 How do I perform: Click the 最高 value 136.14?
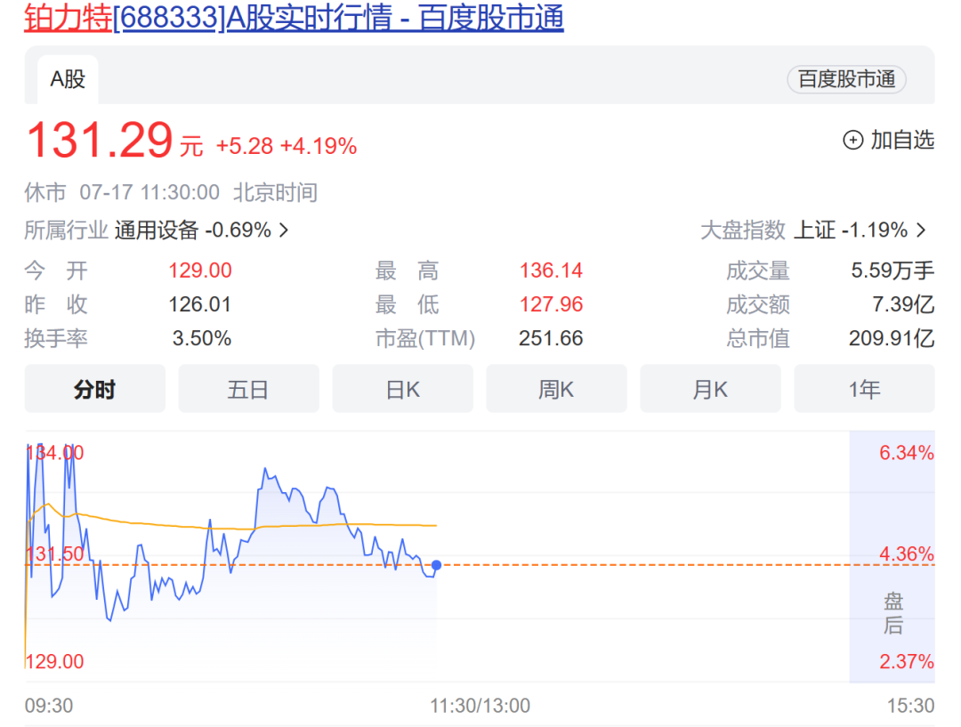click(x=551, y=271)
